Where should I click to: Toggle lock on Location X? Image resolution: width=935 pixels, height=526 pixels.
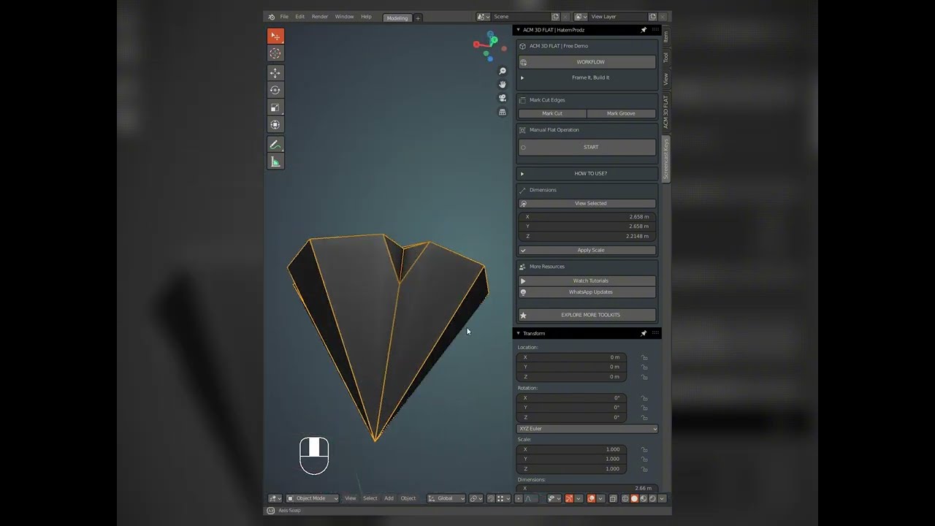click(x=644, y=357)
